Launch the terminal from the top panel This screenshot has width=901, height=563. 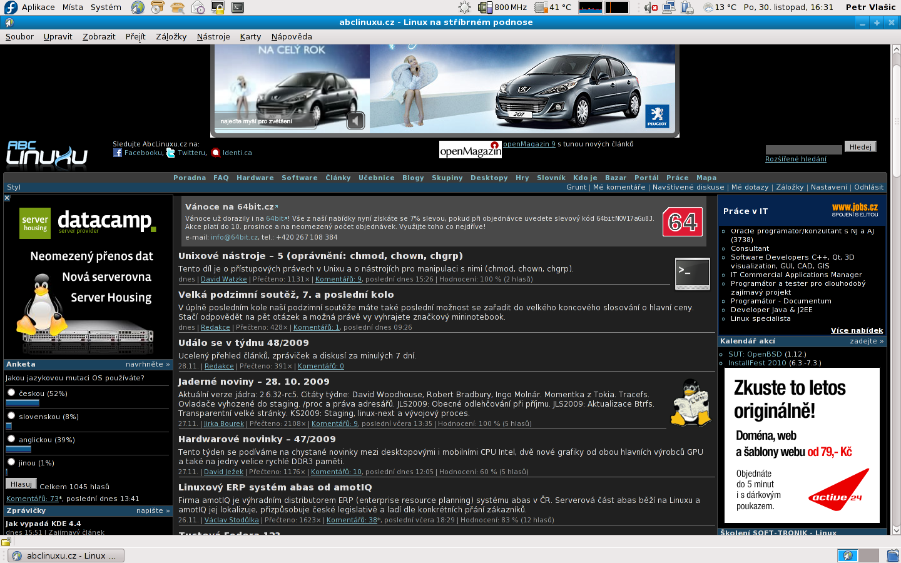(x=238, y=8)
